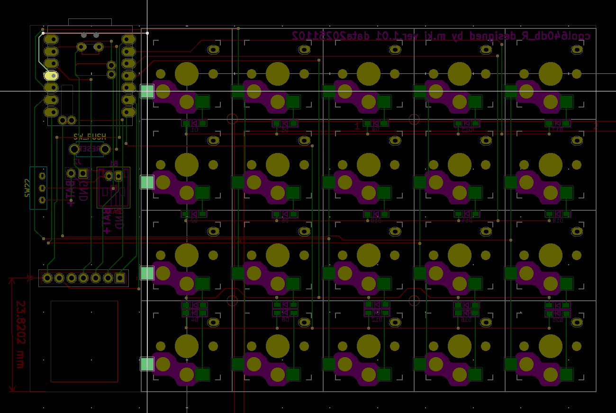Click the B1 battery connector pads
Image resolution: width=616 pixels, height=413 pixels.
[x=114, y=176]
